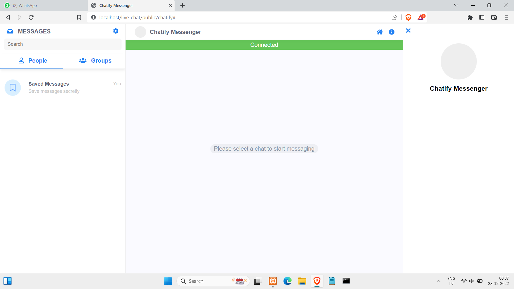
Task: Reload the current page
Action: (x=31, y=17)
